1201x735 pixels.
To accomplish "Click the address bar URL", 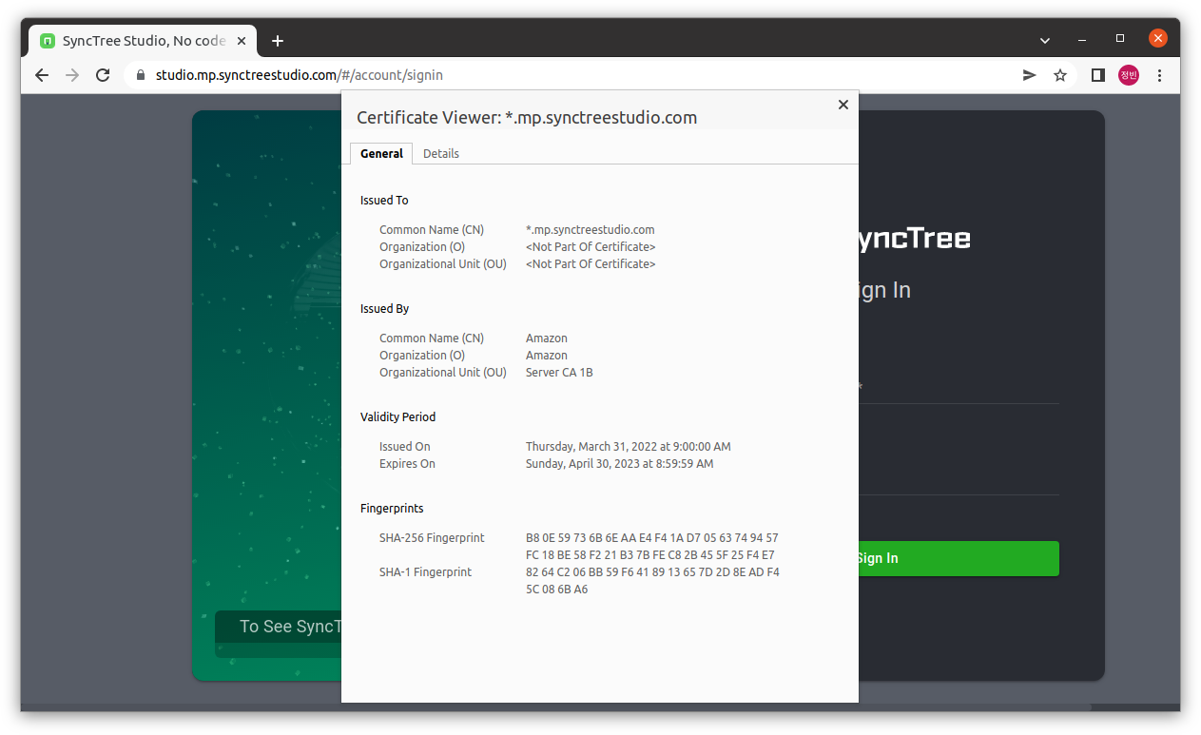I will (300, 75).
